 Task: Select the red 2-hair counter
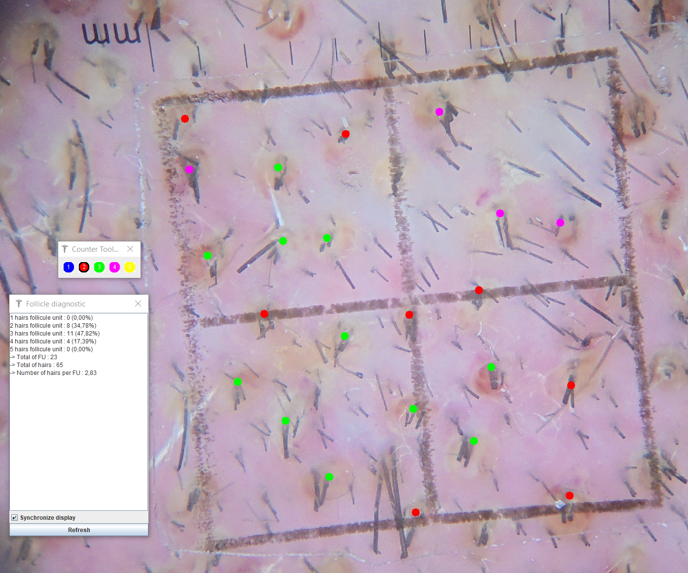[x=84, y=267]
